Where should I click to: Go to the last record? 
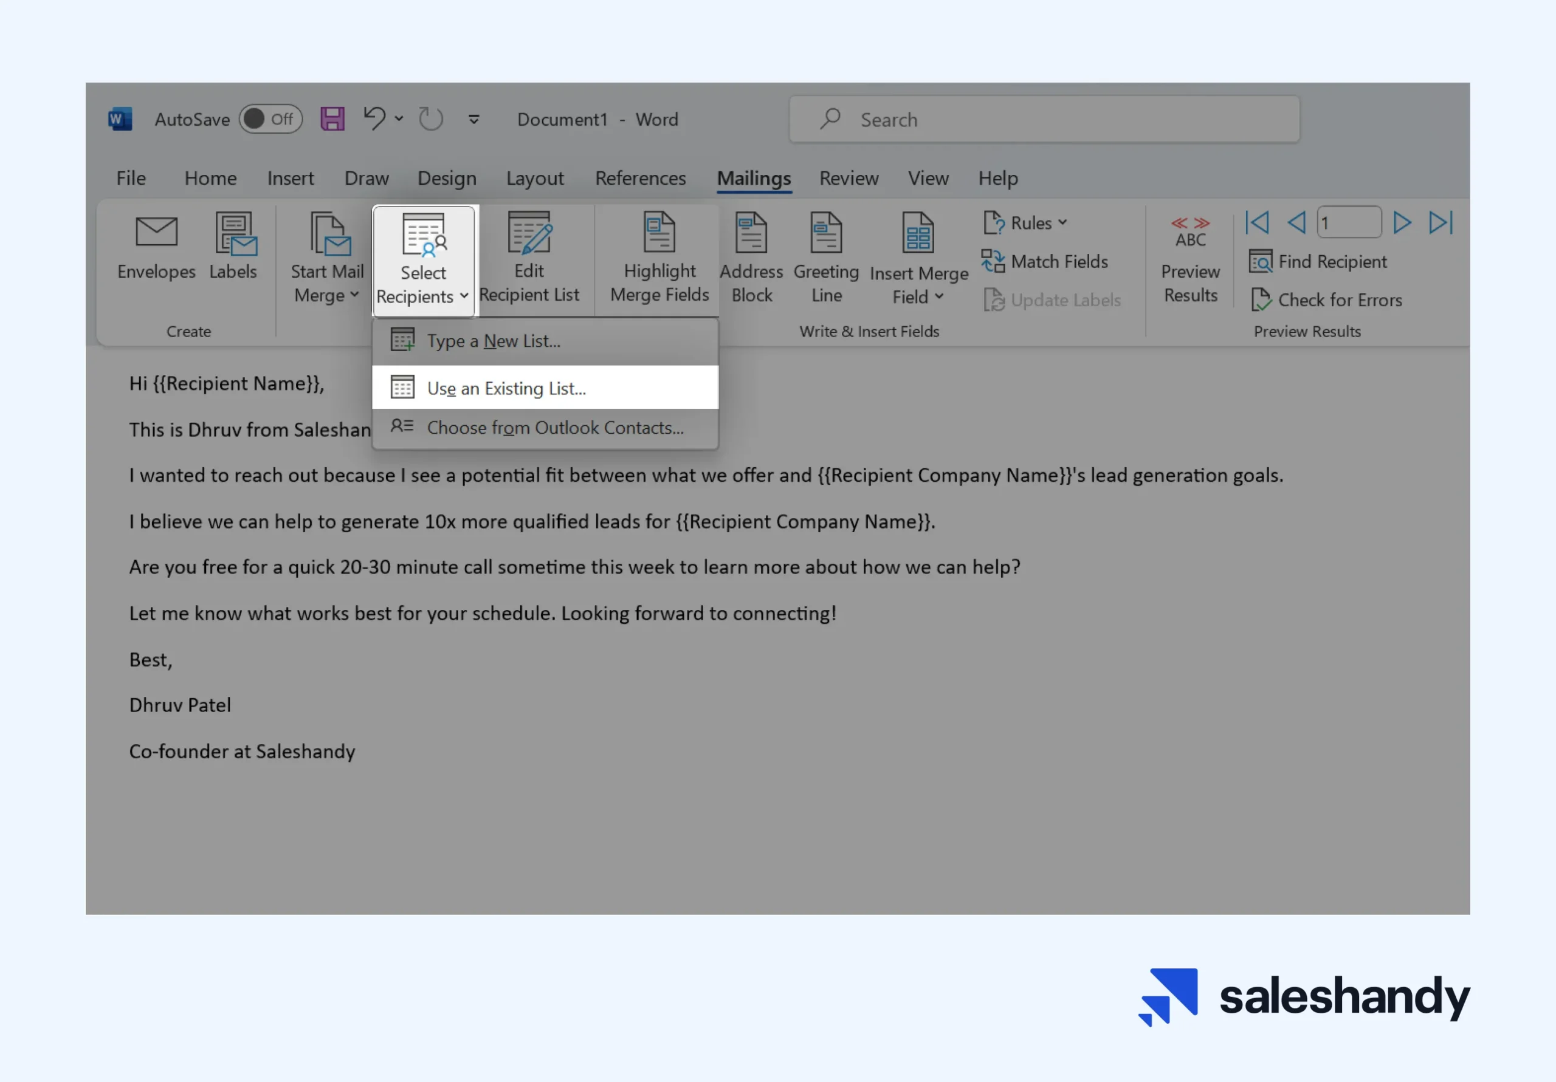[1441, 223]
